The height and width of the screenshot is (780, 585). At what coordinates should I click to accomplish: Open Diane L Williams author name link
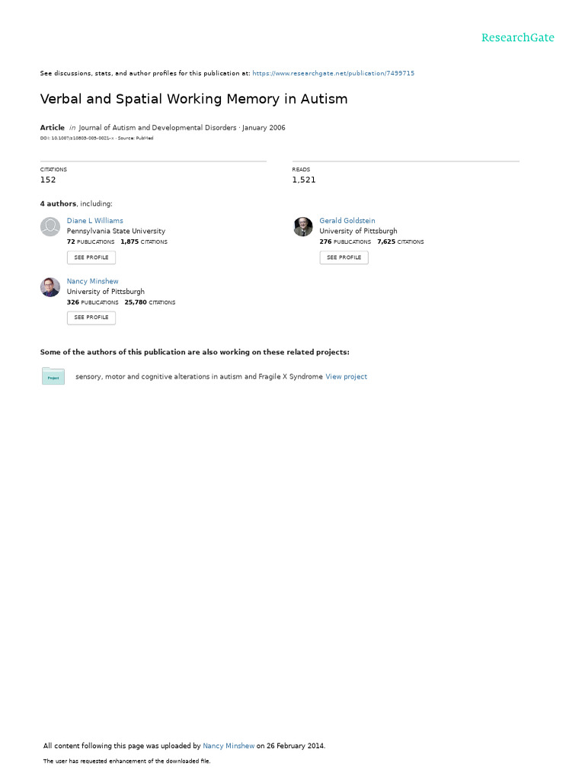tap(94, 221)
